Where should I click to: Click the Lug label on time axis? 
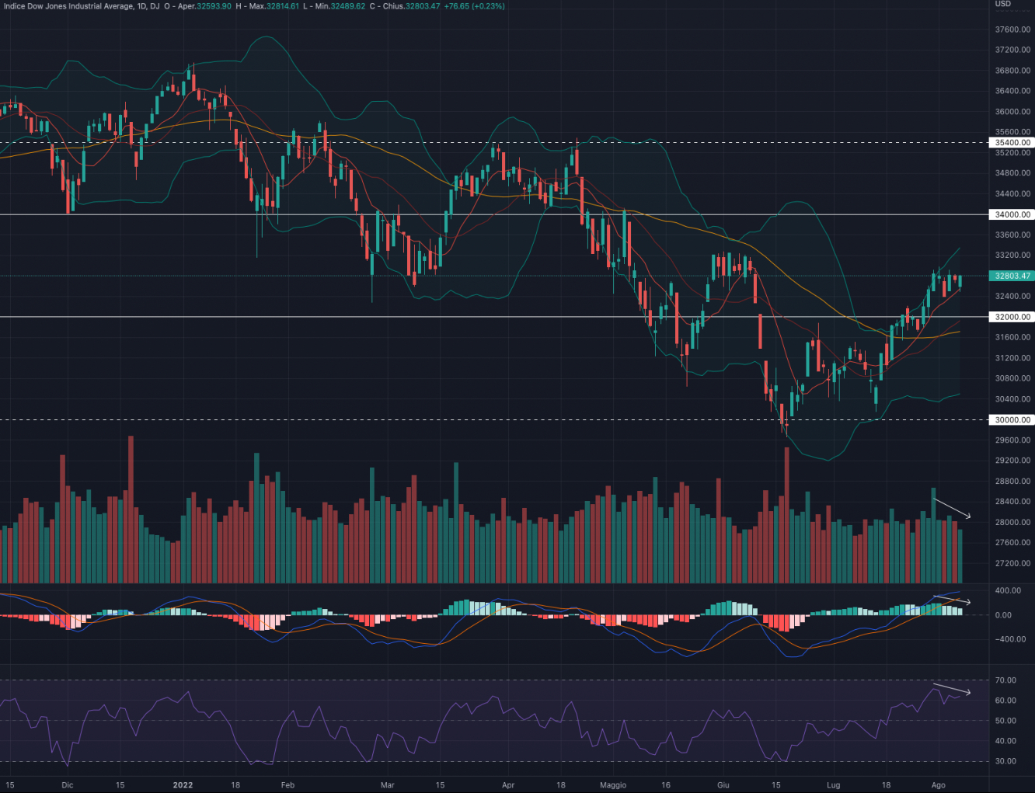[x=834, y=785]
